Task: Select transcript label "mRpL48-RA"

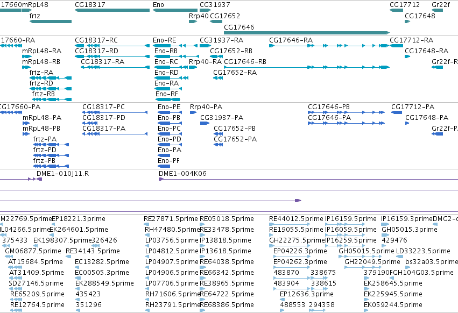Action: [42, 51]
